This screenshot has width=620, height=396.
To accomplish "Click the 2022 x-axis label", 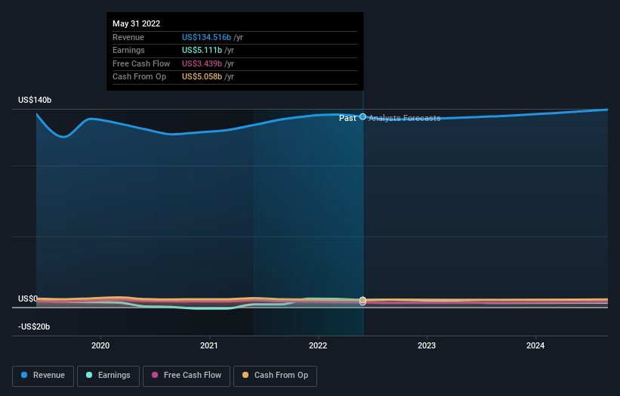I will click(x=318, y=345).
